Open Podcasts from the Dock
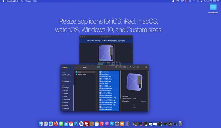221x128 pixels. pos(107,124)
